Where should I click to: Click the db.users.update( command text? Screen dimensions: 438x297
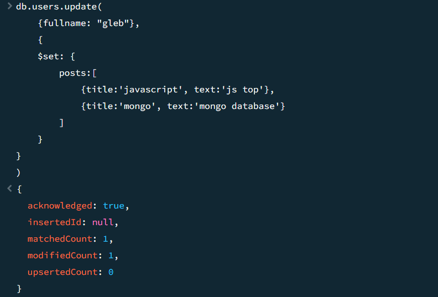(x=59, y=7)
